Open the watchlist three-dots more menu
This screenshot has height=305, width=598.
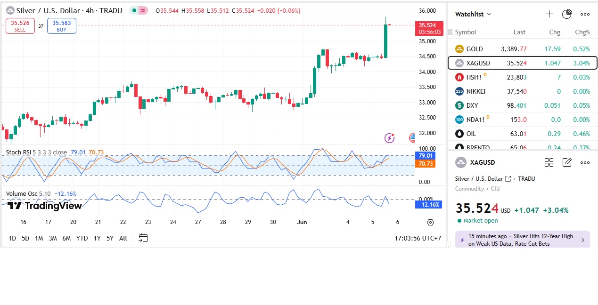pos(585,14)
